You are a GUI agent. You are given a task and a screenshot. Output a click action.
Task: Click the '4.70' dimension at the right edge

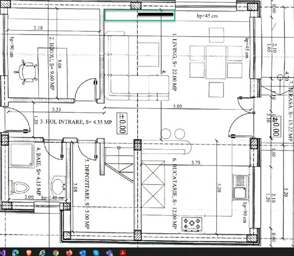[287, 76]
